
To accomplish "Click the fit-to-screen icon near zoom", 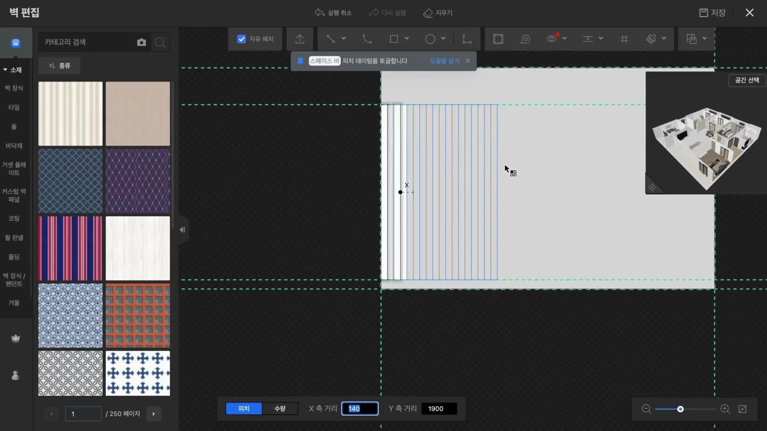I will pyautogui.click(x=743, y=409).
